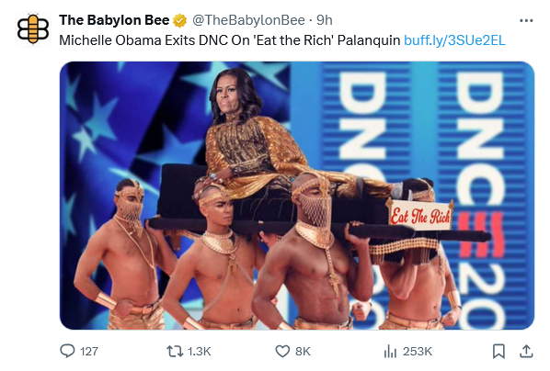Click the Eat The Rich sign in image
This screenshot has height=371, width=550.
tap(420, 216)
